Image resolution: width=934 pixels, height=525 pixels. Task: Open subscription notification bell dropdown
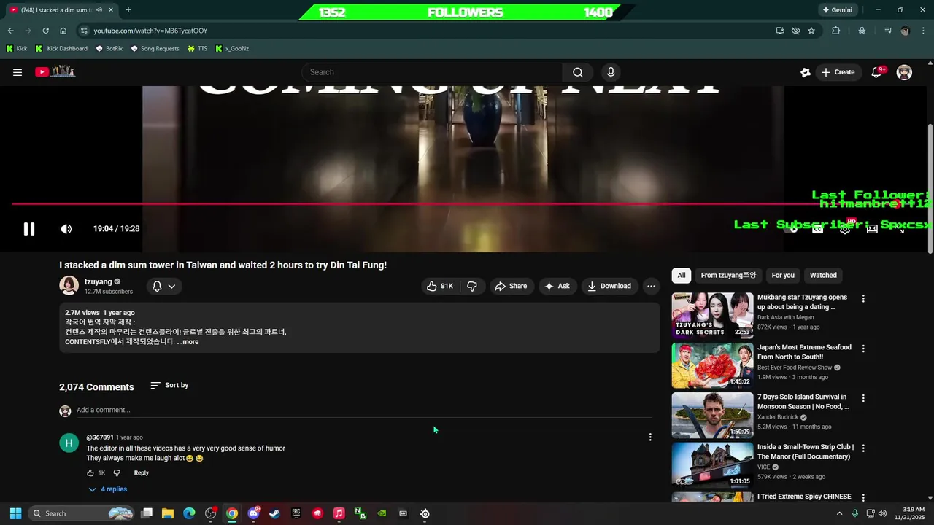pyautogui.click(x=164, y=286)
